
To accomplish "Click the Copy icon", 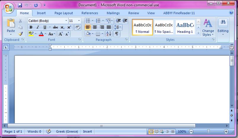I will [20, 27].
